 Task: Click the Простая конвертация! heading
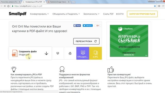[x=119, y=74]
